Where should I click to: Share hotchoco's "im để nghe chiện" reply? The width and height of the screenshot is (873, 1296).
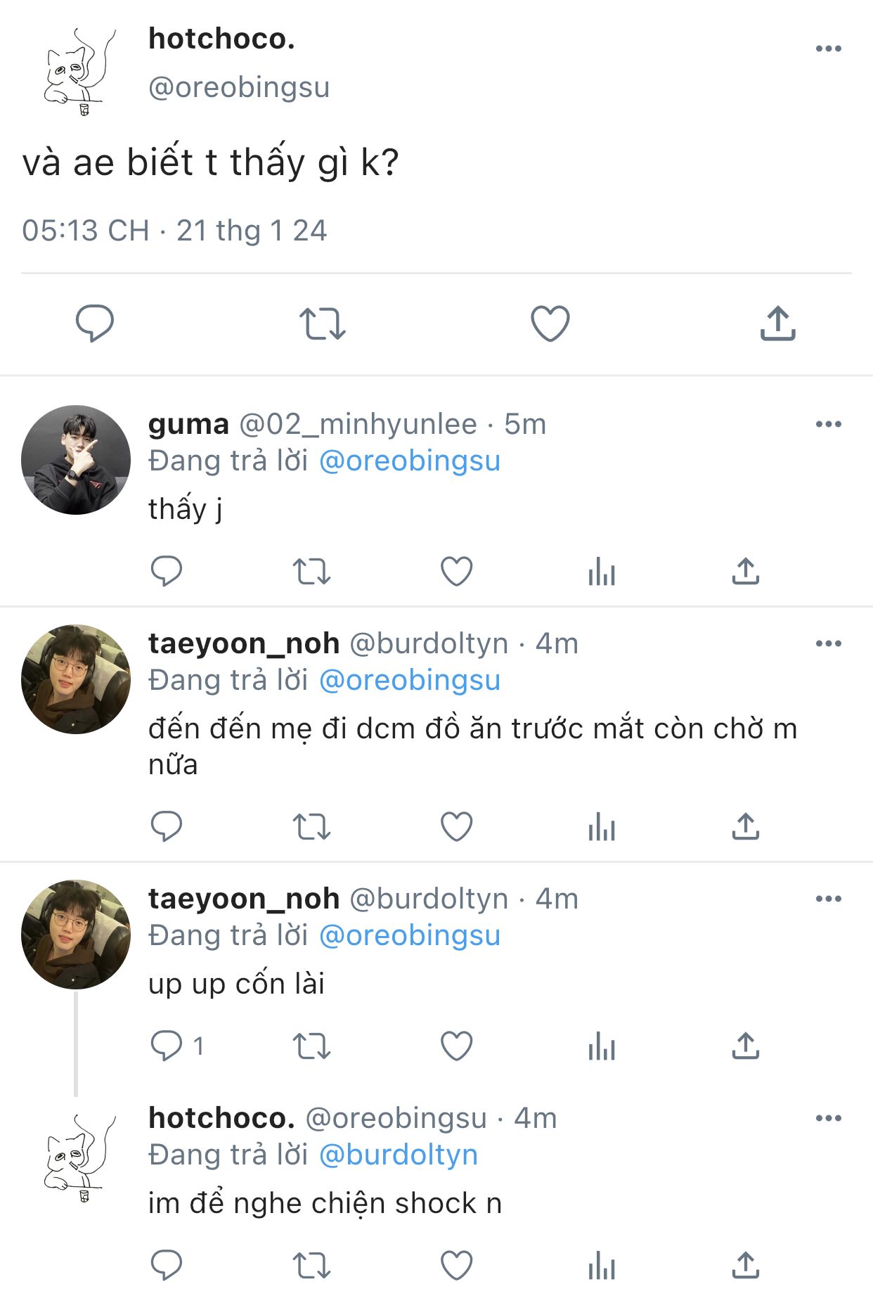point(745,1265)
